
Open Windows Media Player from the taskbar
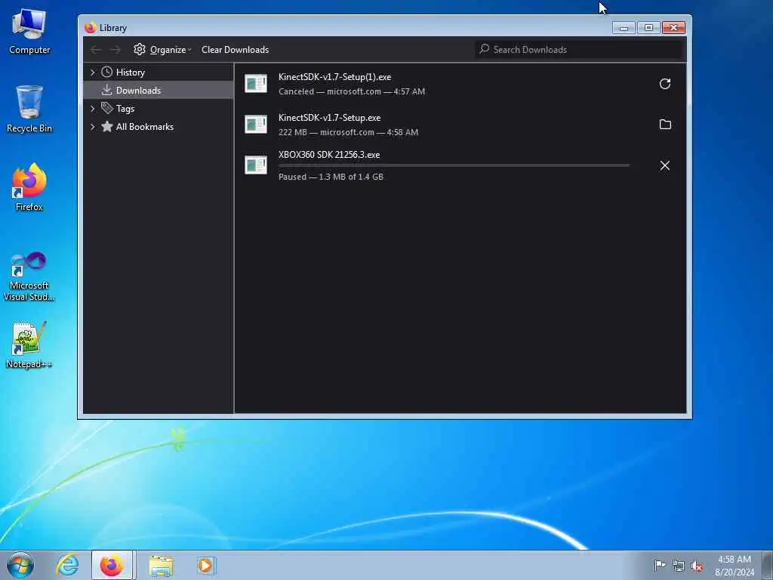pos(205,565)
